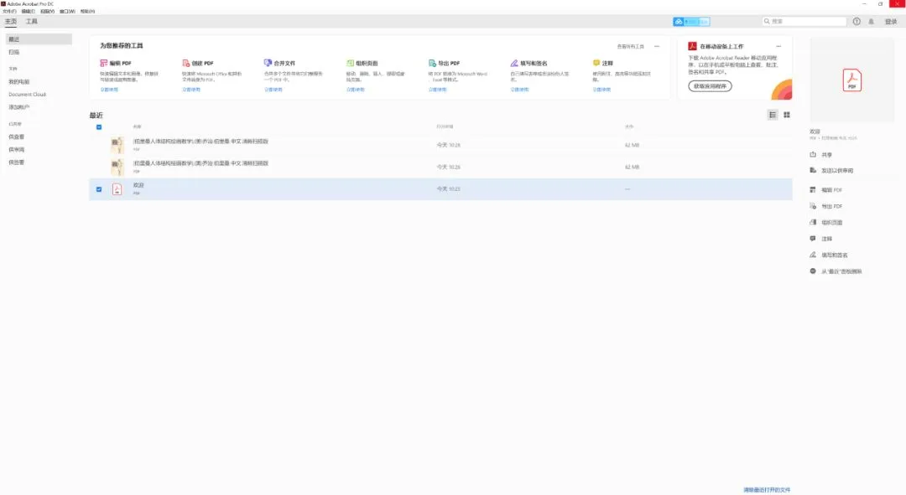Screen dimensions: 906x495
Task: Click the 获取应用程序 button
Action: point(711,86)
